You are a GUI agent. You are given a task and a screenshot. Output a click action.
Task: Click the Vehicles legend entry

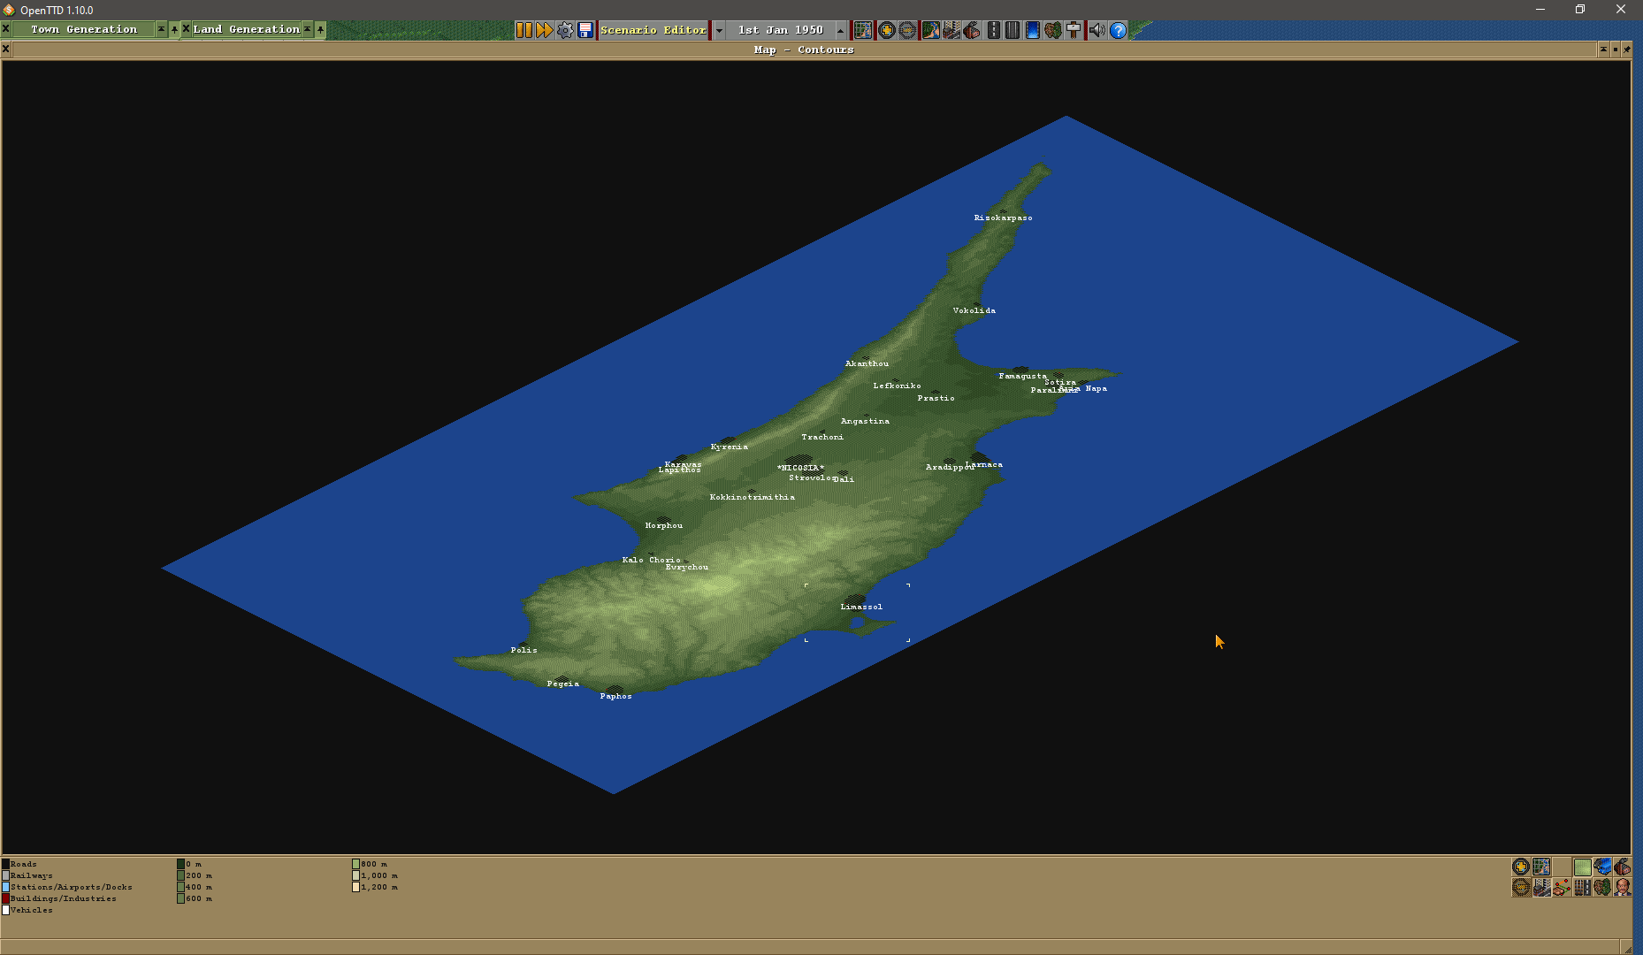(27, 910)
